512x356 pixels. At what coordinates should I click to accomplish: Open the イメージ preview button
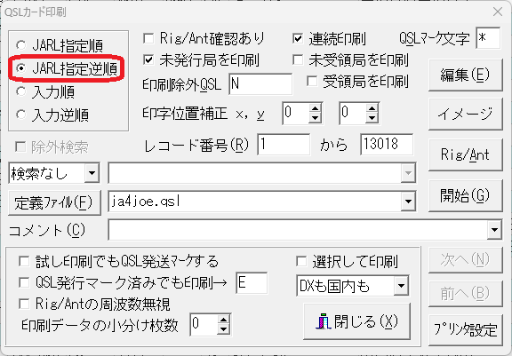tap(465, 114)
